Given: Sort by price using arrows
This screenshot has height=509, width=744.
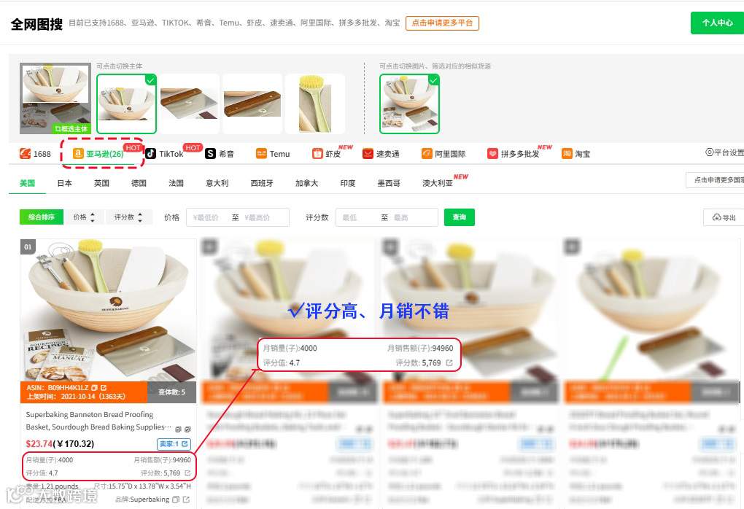Looking at the screenshot, I should [x=93, y=217].
